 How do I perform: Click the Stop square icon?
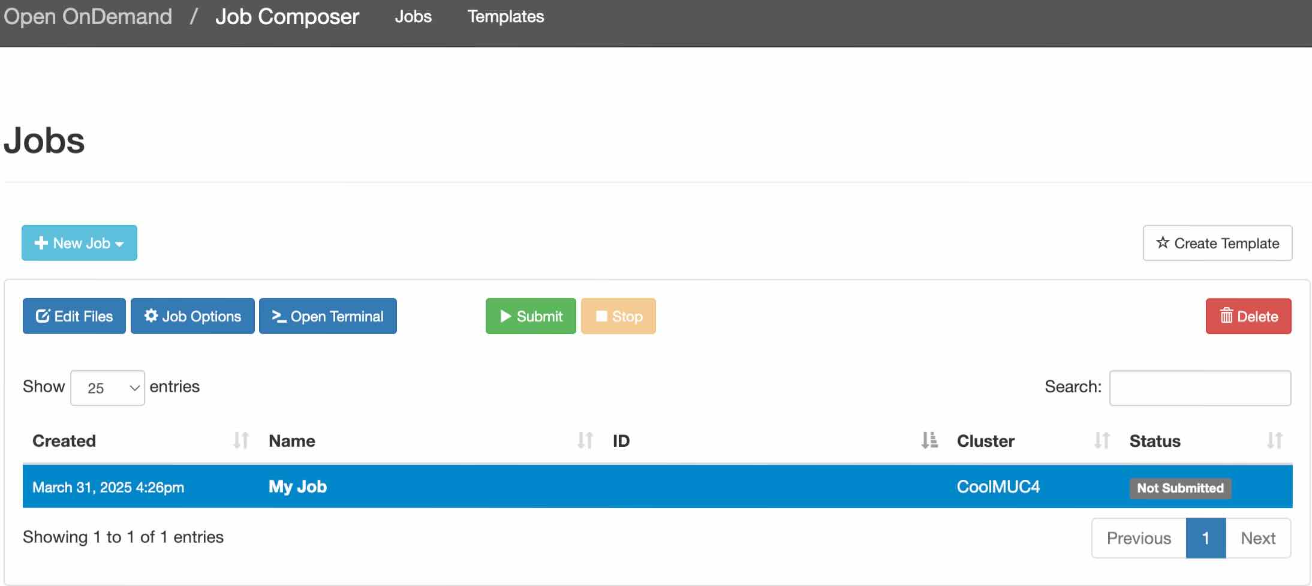(601, 316)
